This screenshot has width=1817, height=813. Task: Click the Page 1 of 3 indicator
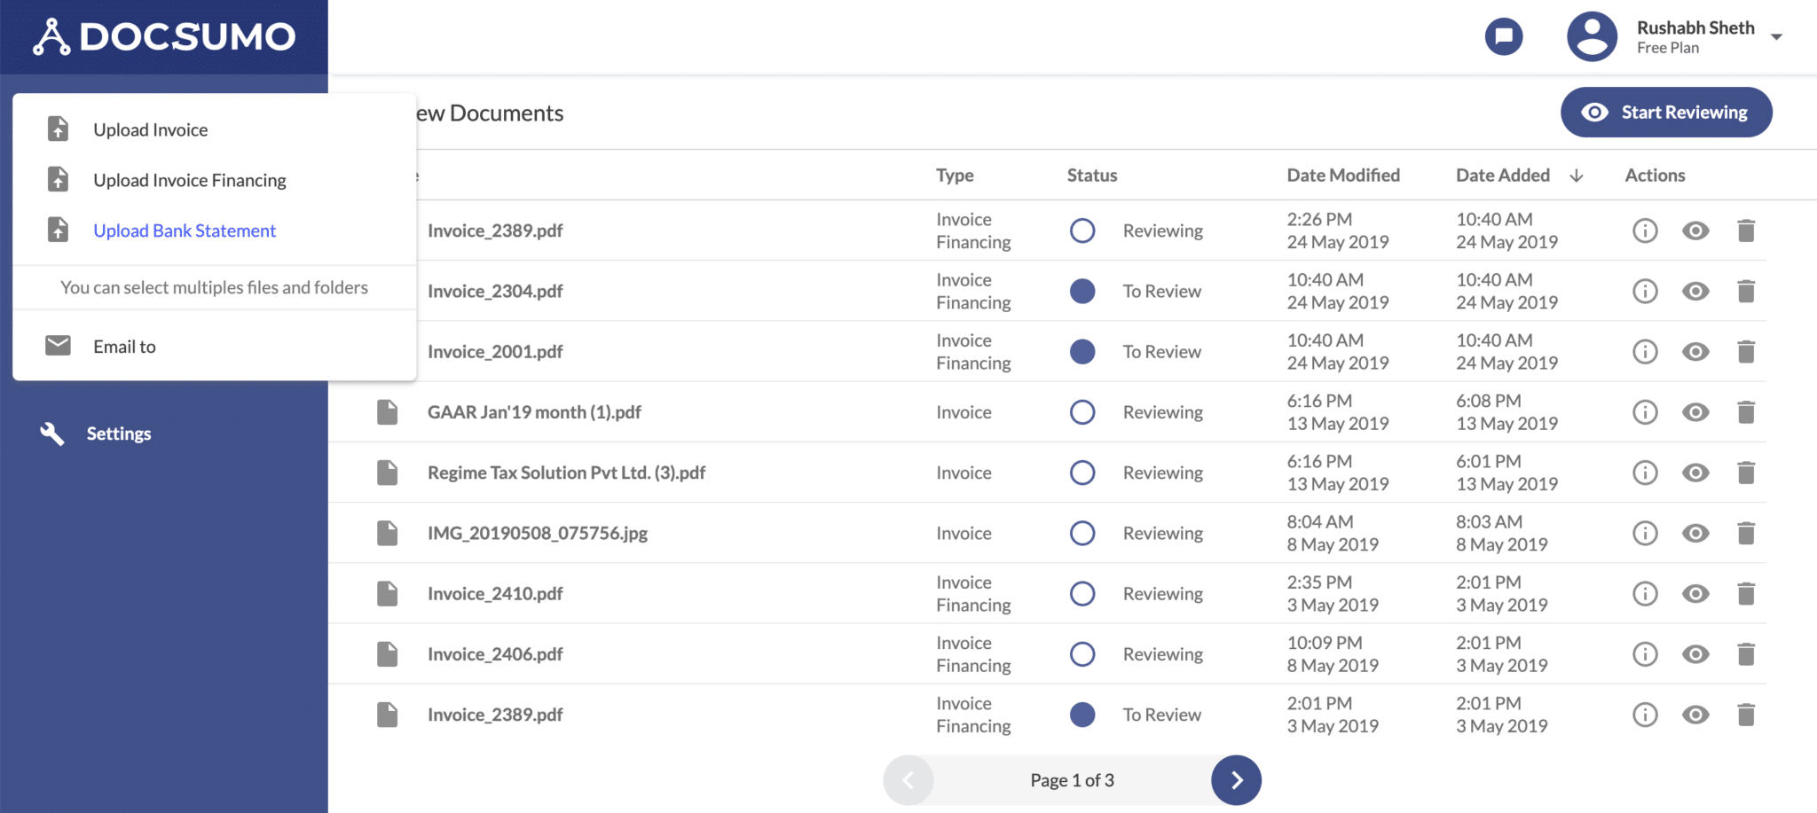[1071, 780]
